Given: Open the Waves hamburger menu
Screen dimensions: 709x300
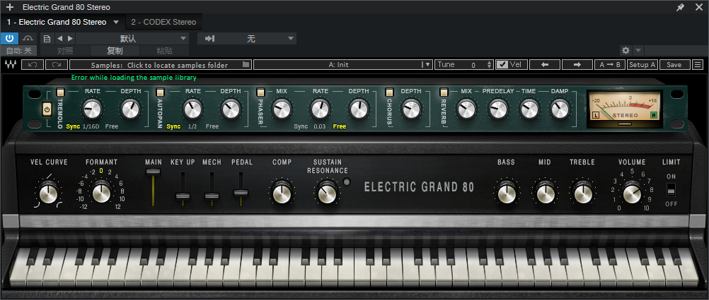Looking at the screenshot, I should (x=698, y=64).
